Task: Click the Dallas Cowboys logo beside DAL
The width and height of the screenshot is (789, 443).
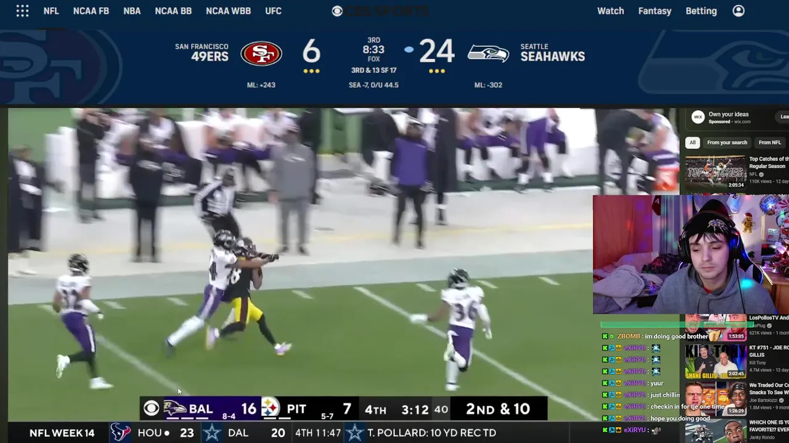Action: (x=212, y=433)
